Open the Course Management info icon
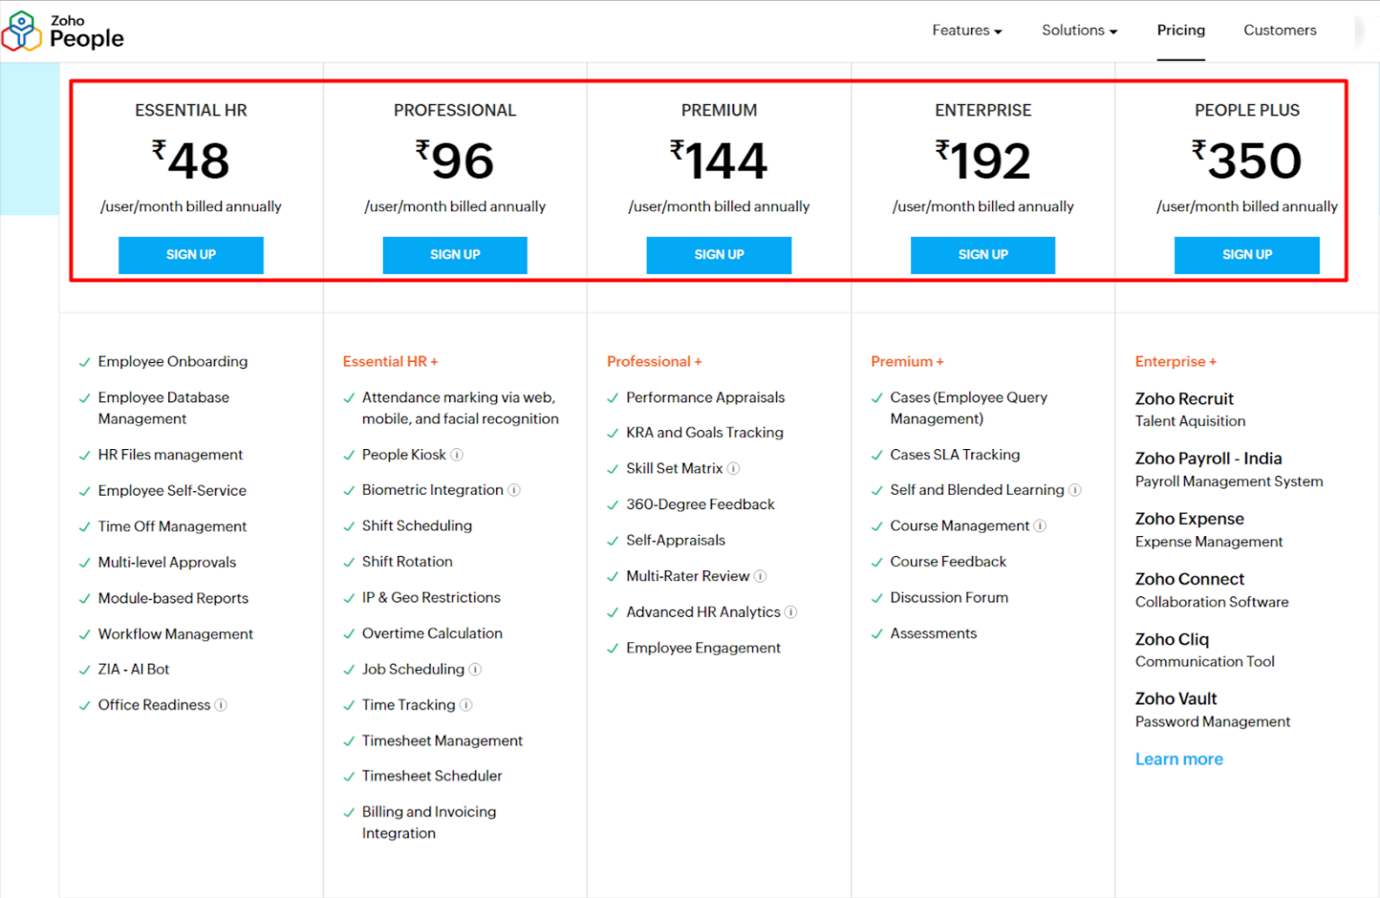This screenshot has height=898, width=1380. click(x=1039, y=525)
